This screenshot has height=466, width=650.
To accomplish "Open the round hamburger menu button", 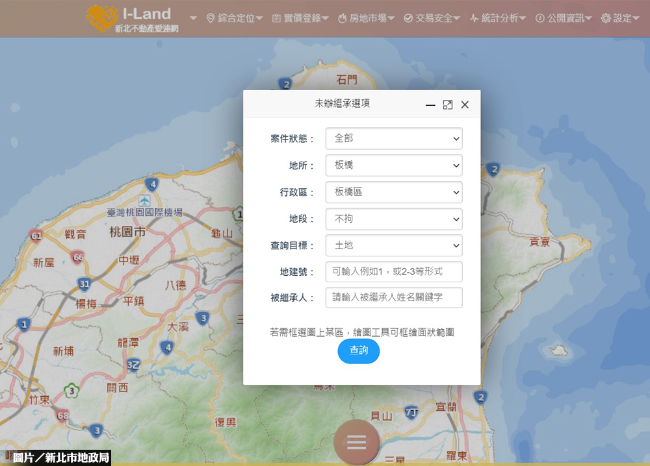I will click(x=356, y=443).
